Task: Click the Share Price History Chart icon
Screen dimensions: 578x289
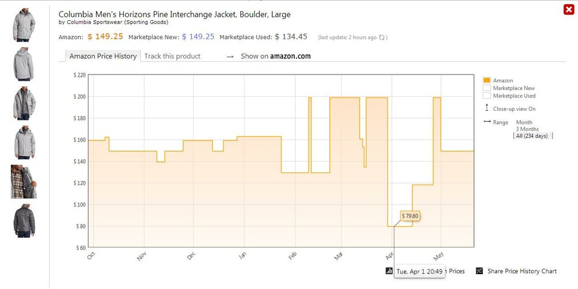Action: click(x=479, y=271)
